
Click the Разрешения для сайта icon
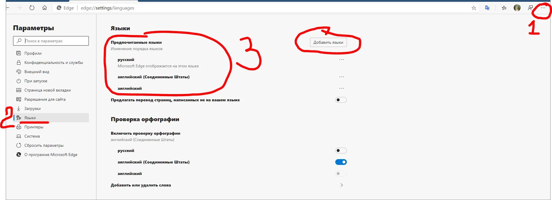[19, 99]
